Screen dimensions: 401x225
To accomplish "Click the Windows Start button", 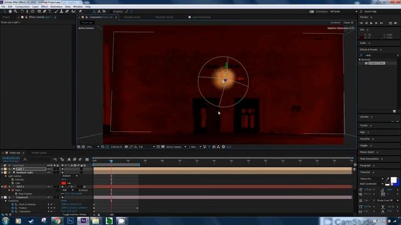I will [x=5, y=221].
